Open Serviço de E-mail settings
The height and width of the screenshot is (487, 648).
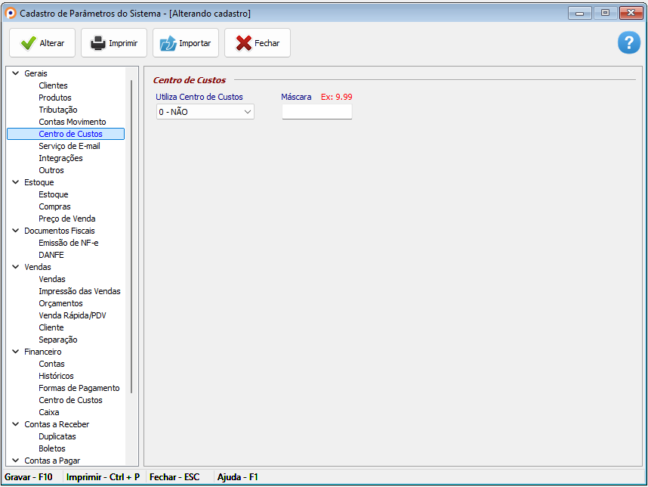pyautogui.click(x=69, y=146)
